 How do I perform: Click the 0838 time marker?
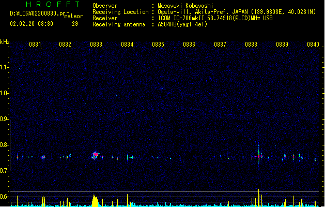(251, 45)
